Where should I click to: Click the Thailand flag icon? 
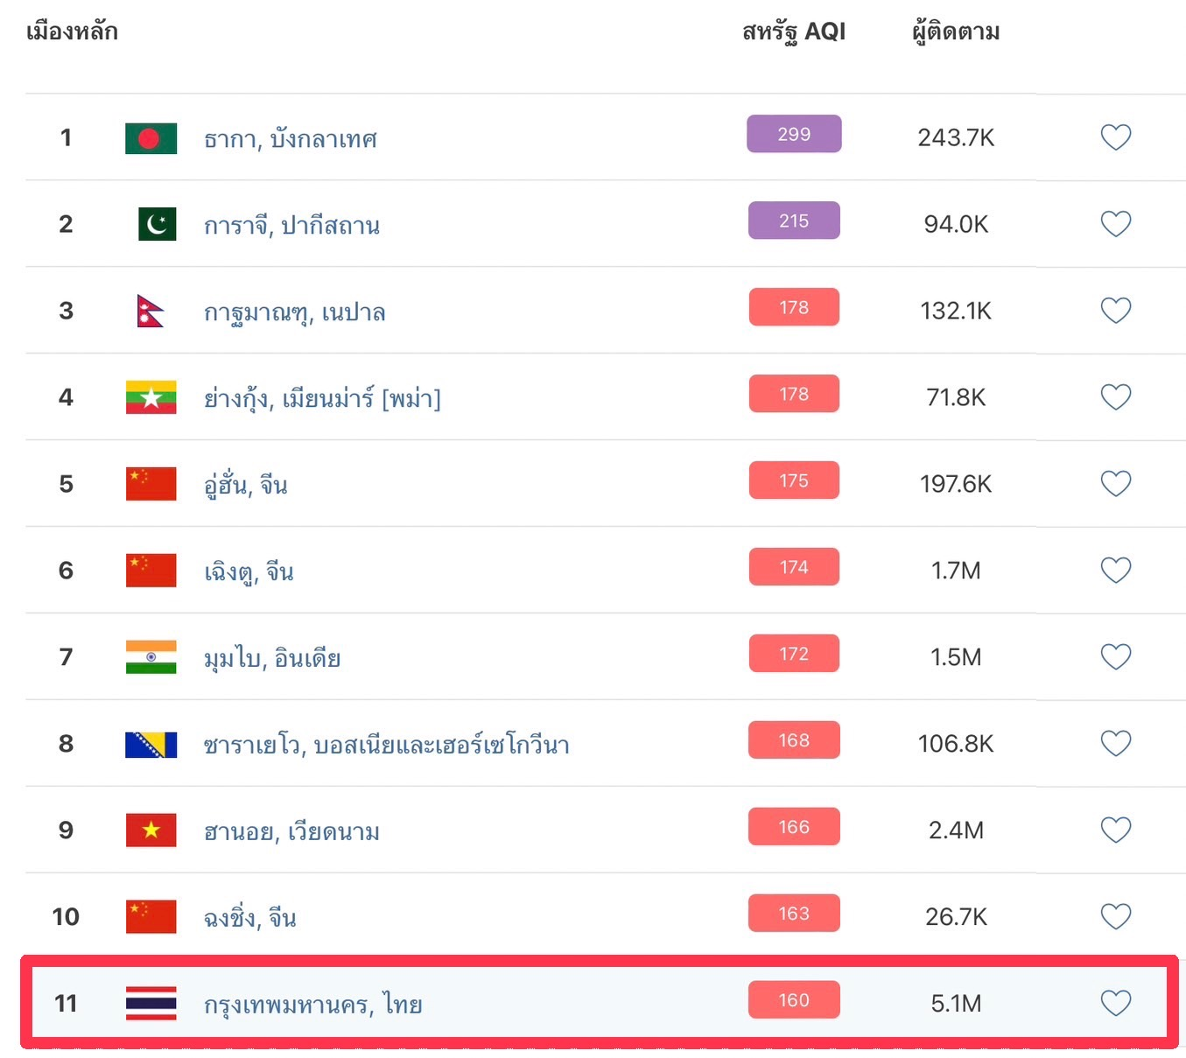151,1004
